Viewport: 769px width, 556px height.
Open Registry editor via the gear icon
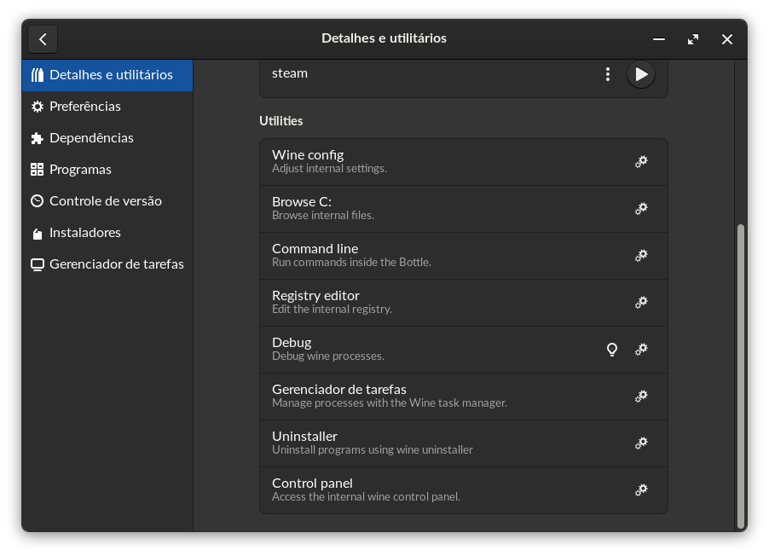[641, 302]
